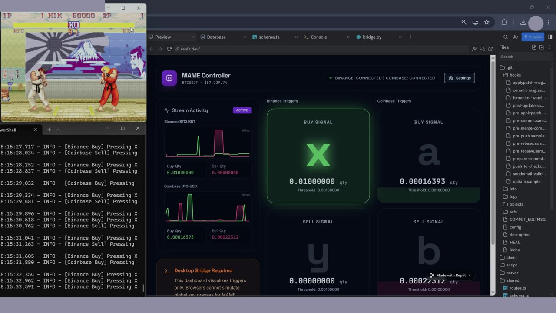556x313 pixels.
Task: Close the Preview tab
Action: tap(192, 37)
